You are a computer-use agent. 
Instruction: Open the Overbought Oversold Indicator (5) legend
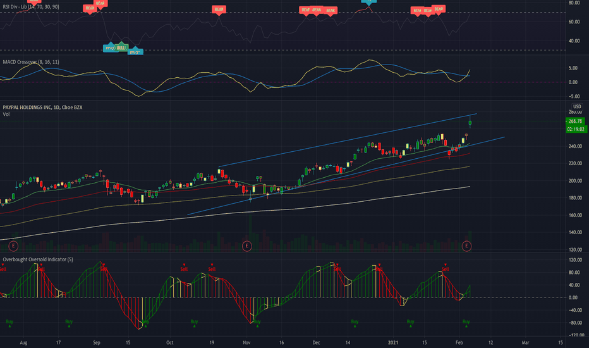pyautogui.click(x=38, y=259)
